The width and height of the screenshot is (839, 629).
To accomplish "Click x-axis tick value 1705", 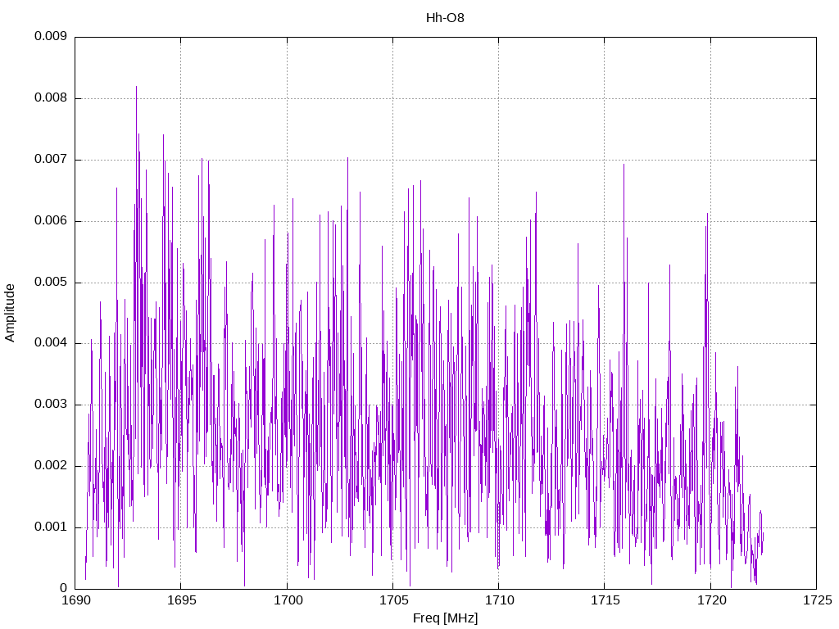I will 393,600.
